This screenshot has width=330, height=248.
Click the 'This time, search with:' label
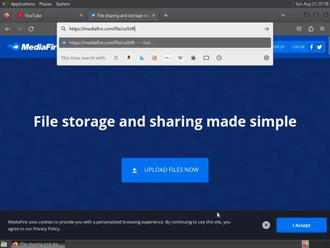pos(83,58)
